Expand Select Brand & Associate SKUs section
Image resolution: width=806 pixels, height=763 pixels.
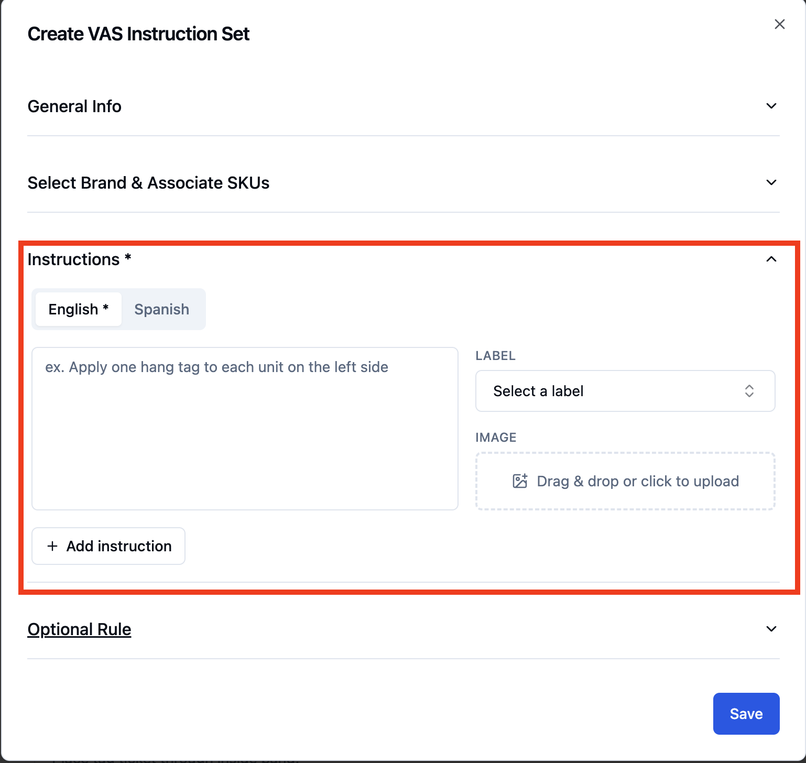(x=771, y=182)
